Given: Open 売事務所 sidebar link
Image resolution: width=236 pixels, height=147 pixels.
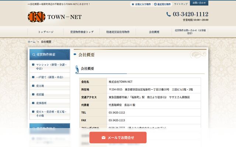Looking at the screenshot, I should point(50,103).
